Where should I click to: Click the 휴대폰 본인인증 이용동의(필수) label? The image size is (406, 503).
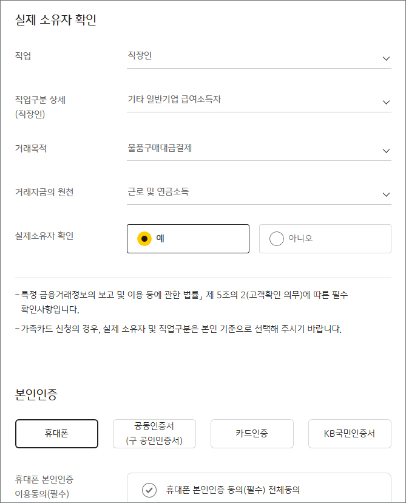click(44, 486)
